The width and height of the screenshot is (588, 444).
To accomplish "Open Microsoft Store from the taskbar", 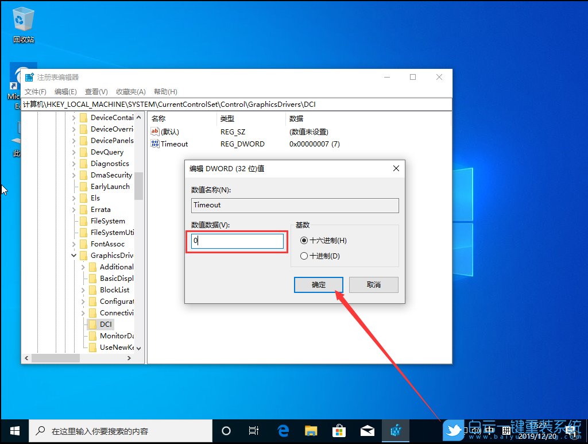I will [x=339, y=430].
